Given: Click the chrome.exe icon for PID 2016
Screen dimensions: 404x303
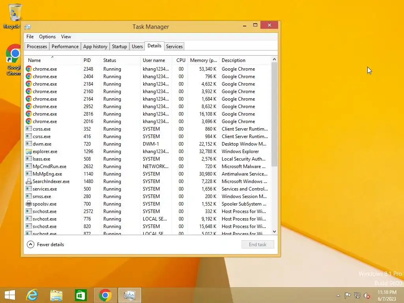Looking at the screenshot, I should click(28, 121).
